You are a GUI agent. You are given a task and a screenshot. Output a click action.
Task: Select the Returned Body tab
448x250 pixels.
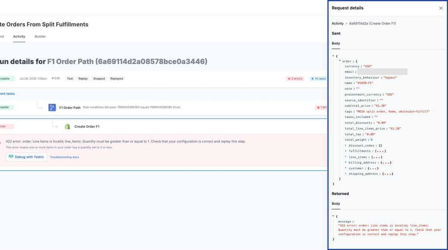336,204
